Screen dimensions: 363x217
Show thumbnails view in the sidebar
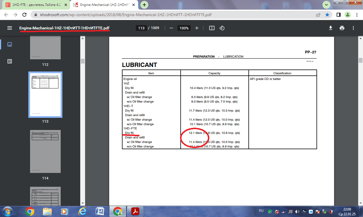(x=10, y=44)
